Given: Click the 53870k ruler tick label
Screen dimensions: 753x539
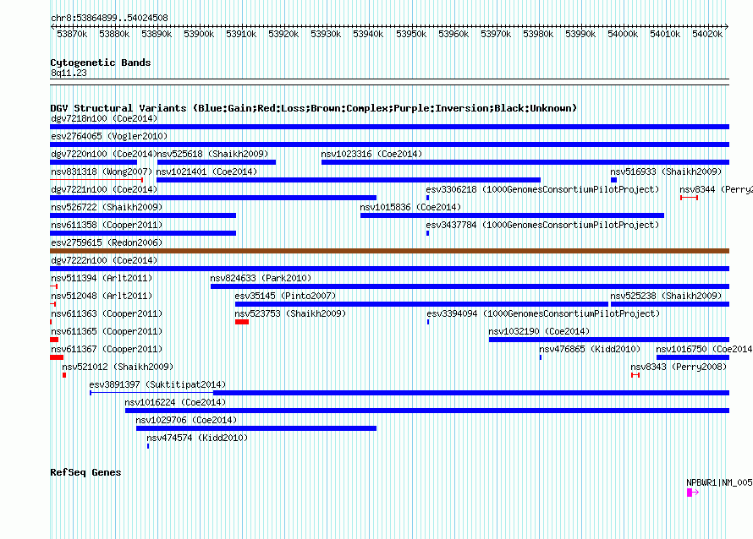Looking at the screenshot, I should pyautogui.click(x=72, y=34).
